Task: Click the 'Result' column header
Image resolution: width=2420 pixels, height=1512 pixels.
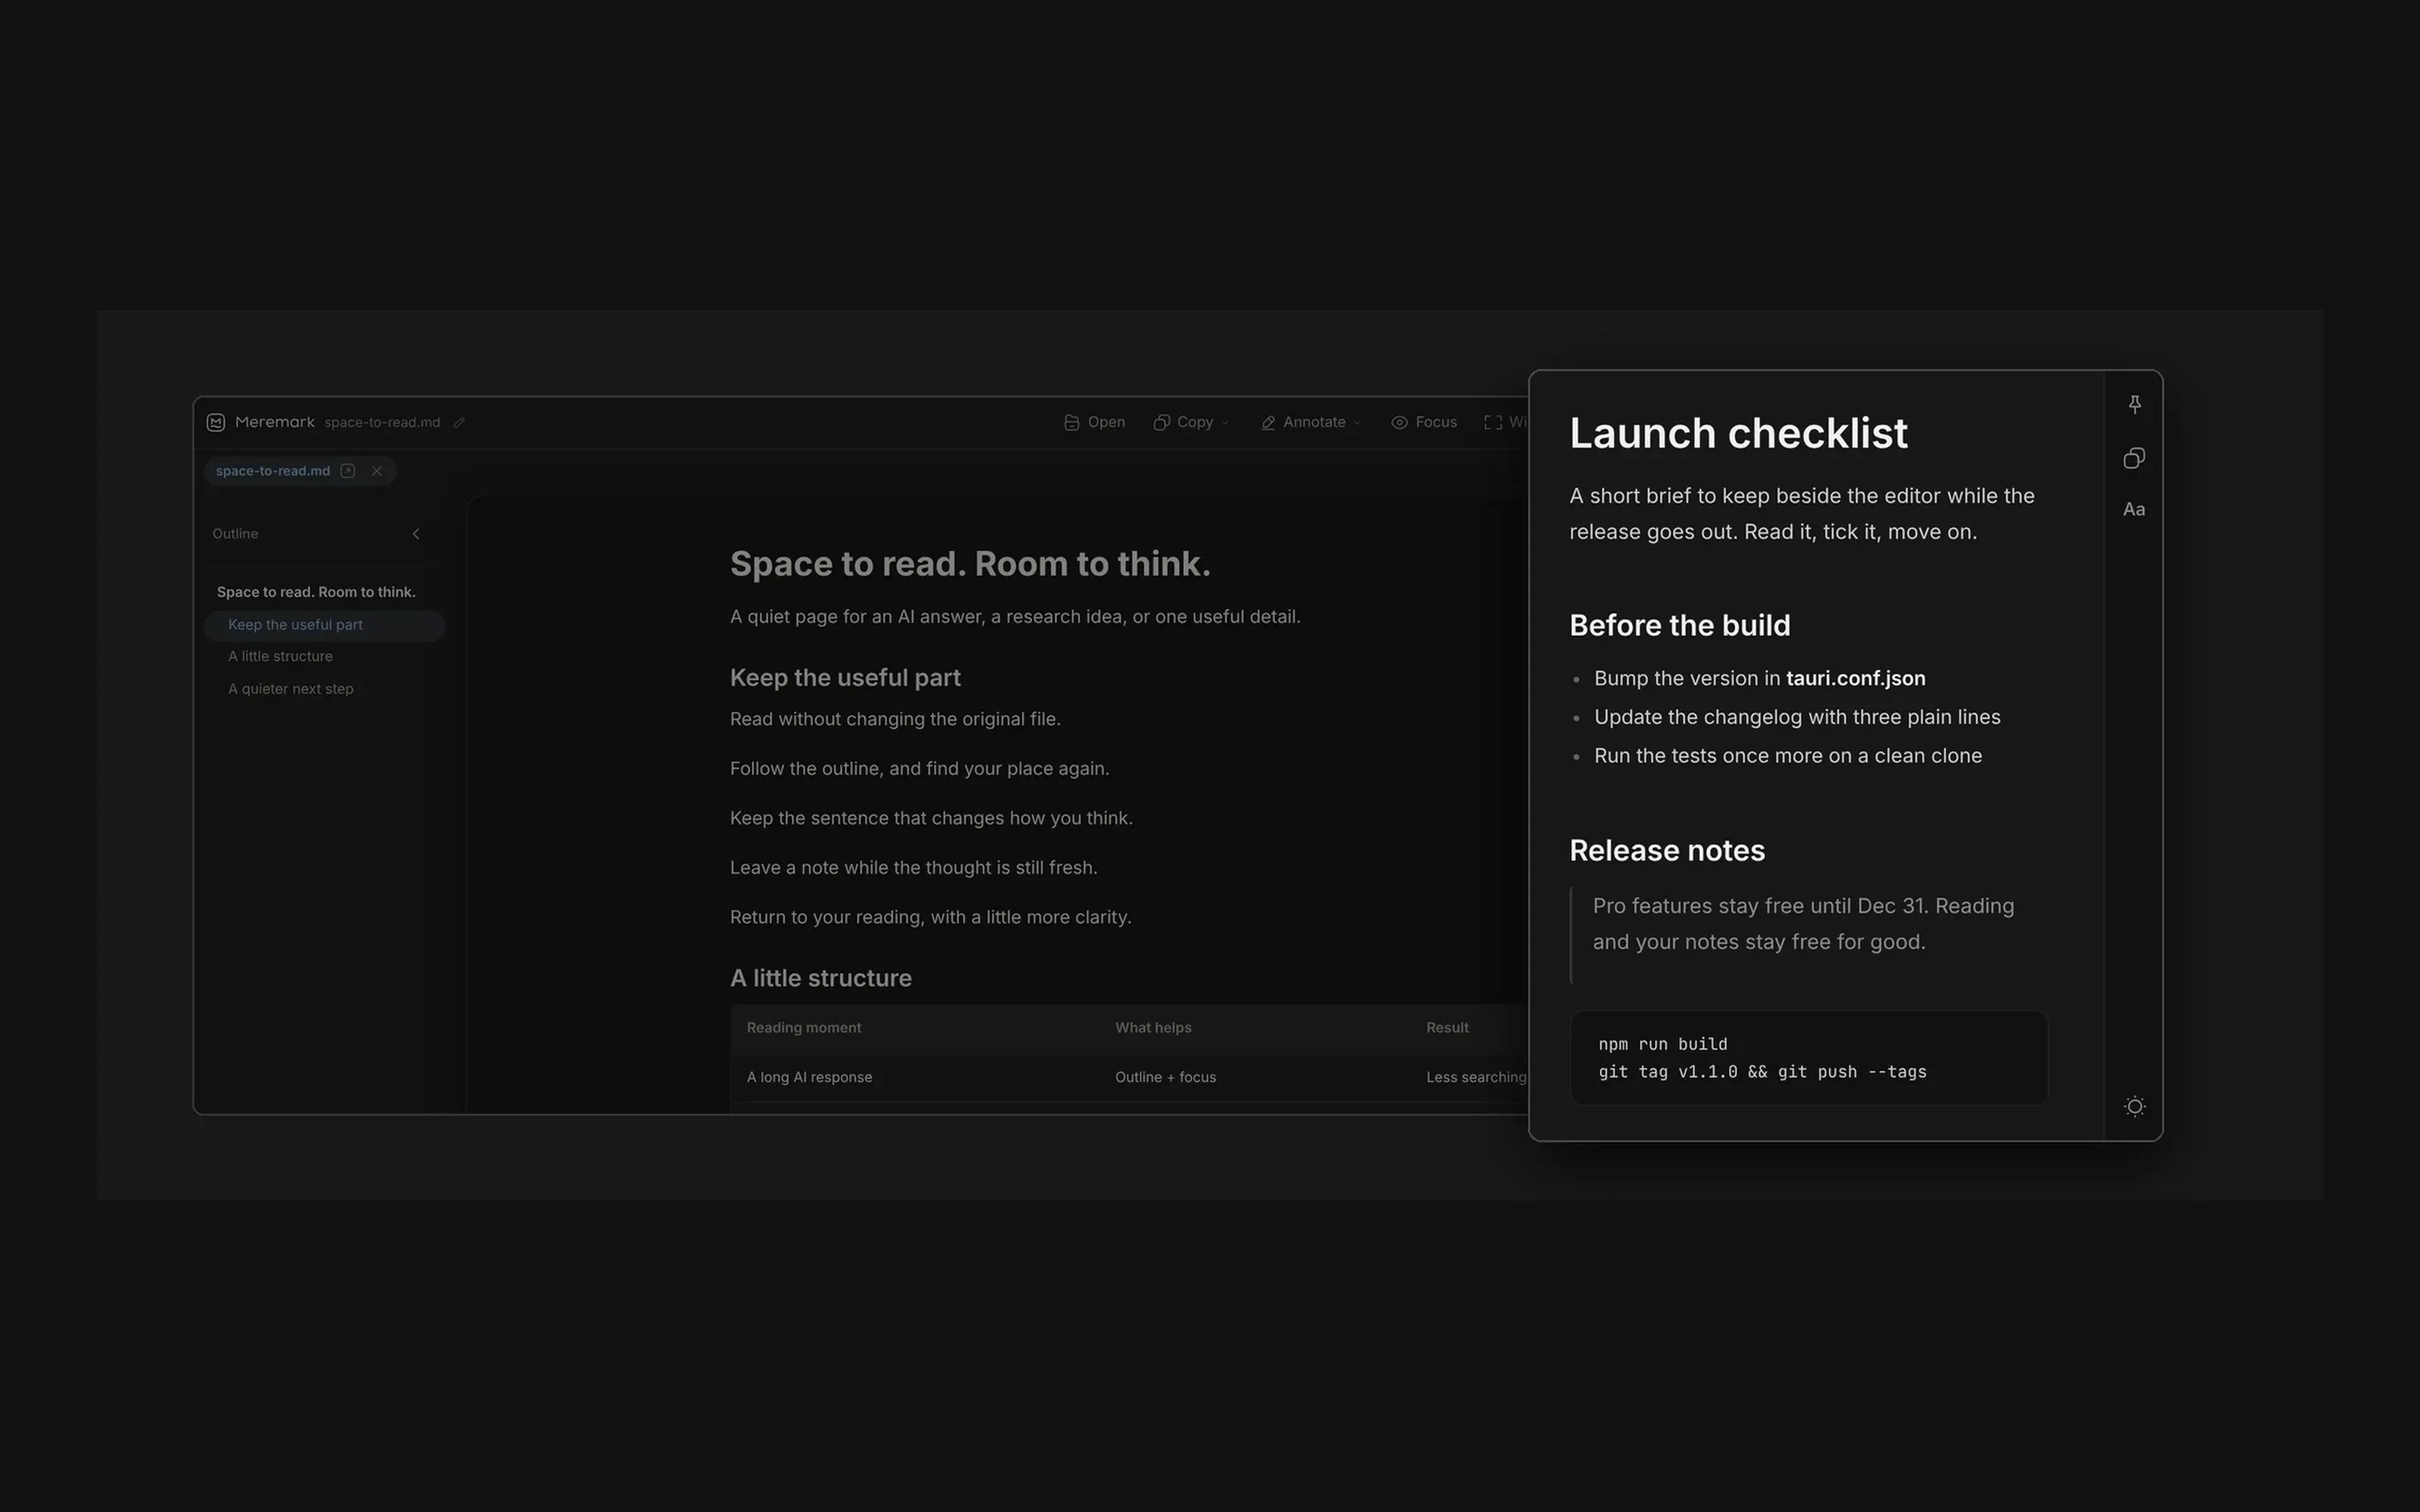Action: (1447, 1028)
